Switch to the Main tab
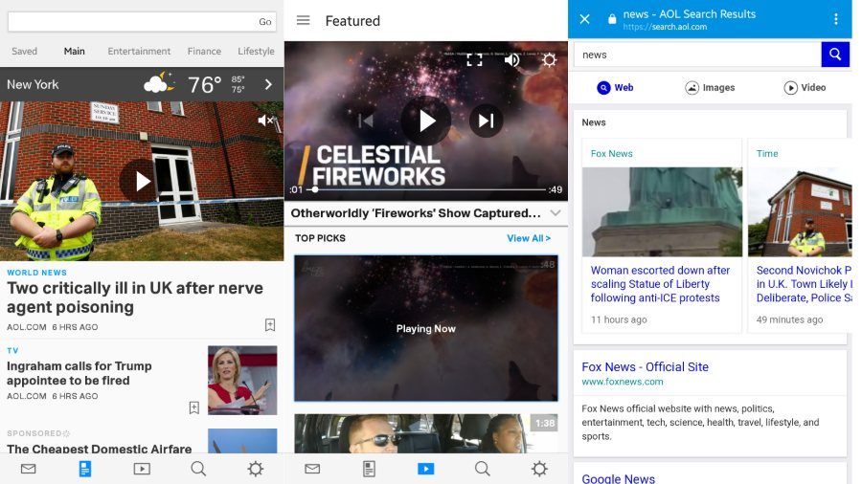This screenshot has height=484, width=862. (74, 51)
